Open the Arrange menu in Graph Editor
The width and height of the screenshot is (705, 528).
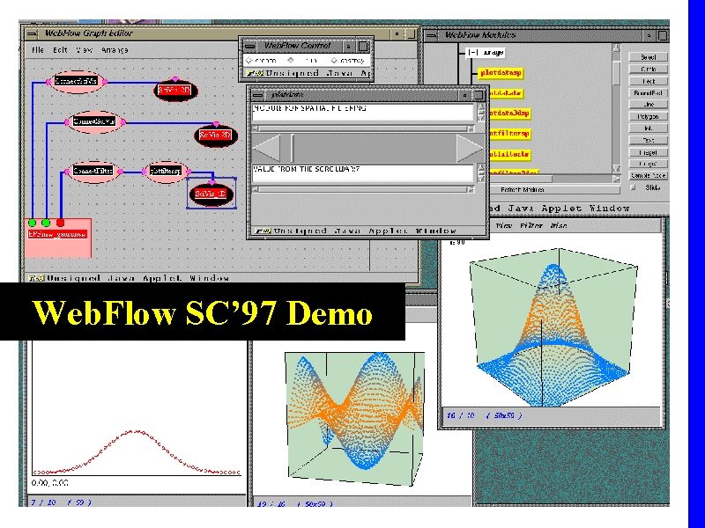115,50
